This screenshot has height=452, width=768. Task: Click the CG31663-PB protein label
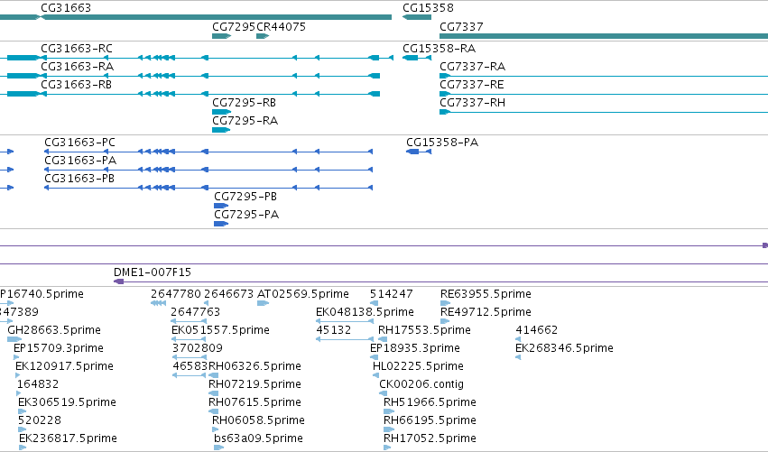[79, 179]
